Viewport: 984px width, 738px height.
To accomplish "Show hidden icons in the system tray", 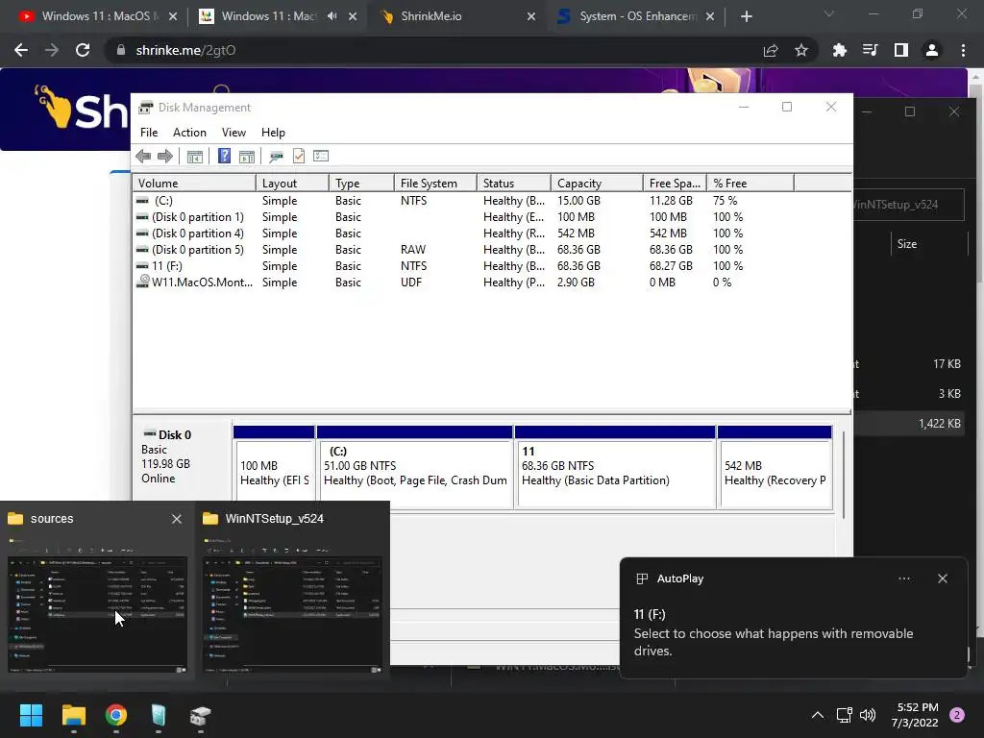I will [818, 715].
